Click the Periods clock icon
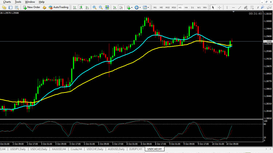Image resolution: width=273 pixels, height=153 pixels. coord(136,8)
